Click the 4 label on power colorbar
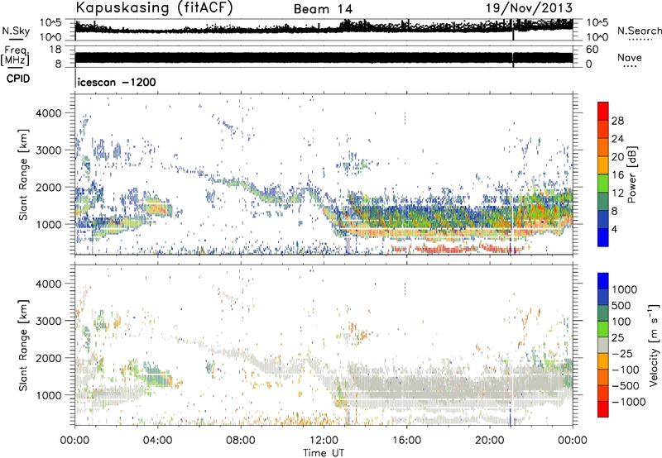 tap(614, 230)
